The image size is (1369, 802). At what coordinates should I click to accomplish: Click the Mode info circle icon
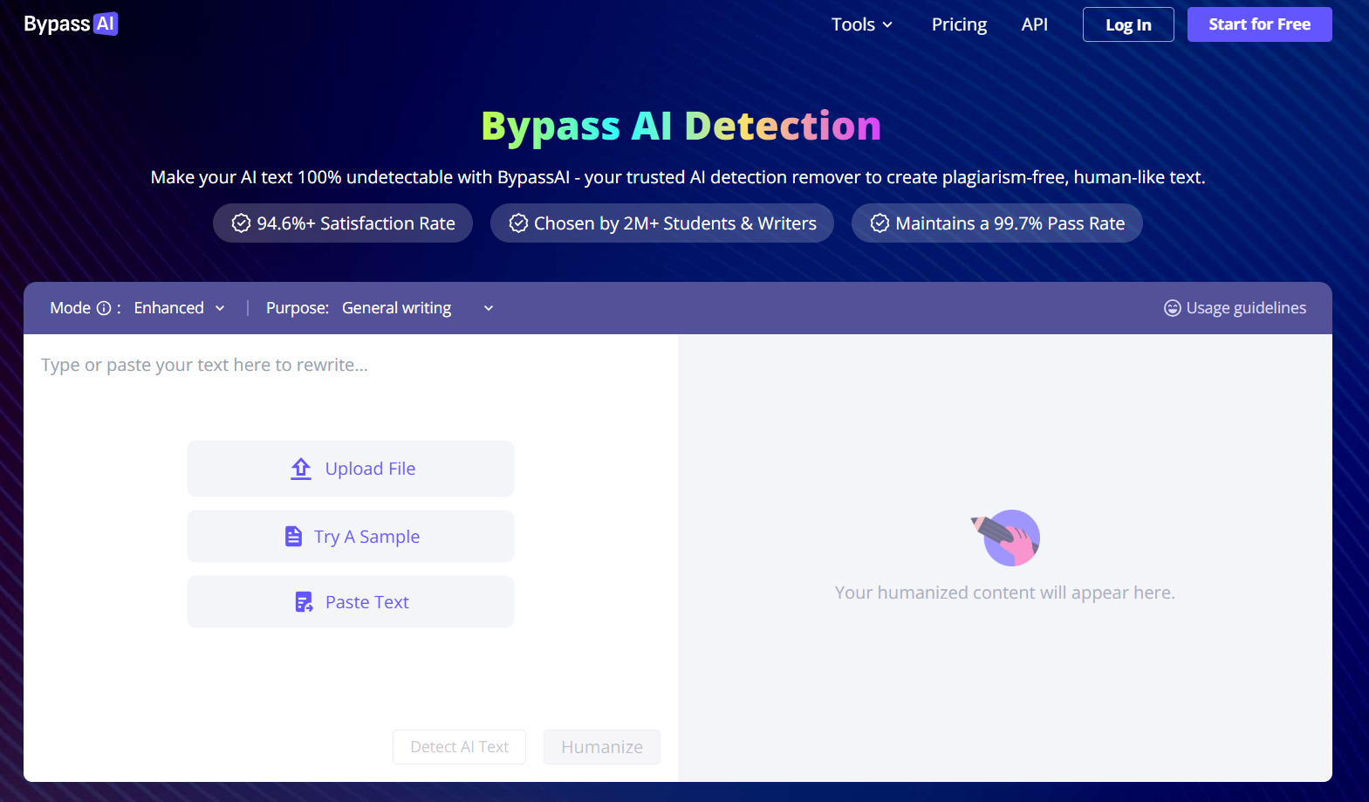104,308
